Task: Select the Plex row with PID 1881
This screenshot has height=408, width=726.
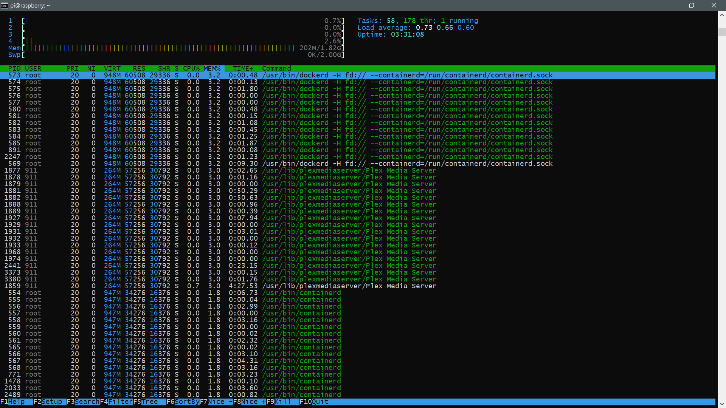Action: [x=358, y=191]
